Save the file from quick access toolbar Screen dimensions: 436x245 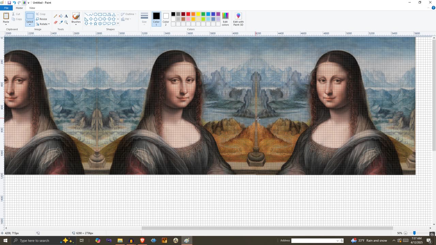[9, 2]
